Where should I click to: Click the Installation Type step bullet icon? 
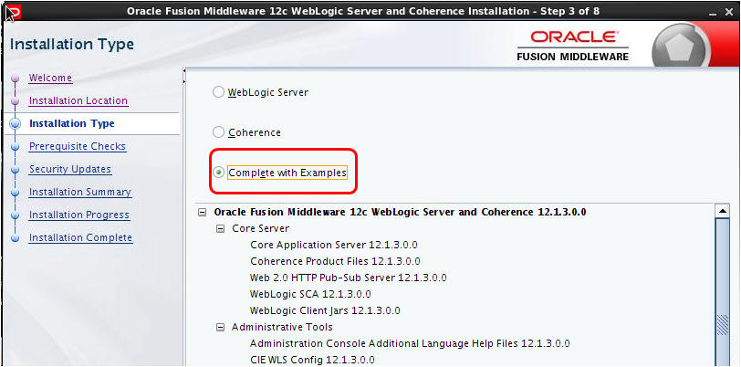point(16,124)
